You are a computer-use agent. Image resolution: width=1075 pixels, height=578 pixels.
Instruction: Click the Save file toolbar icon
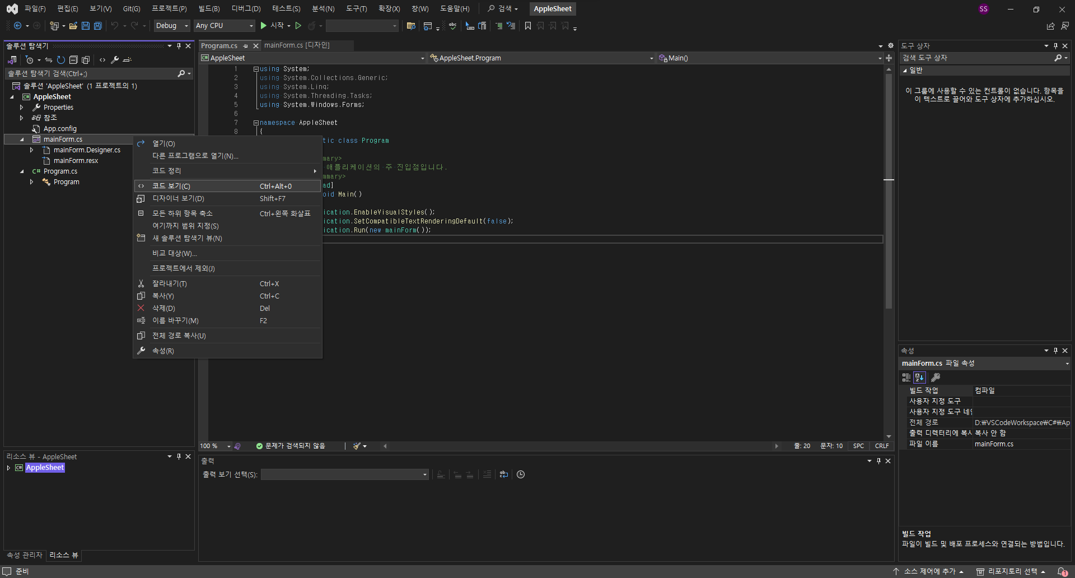[x=86, y=26]
